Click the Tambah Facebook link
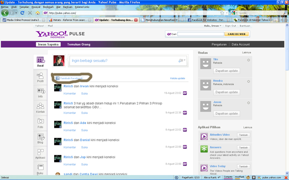Image resolution: width=289 pixels, height=180 pixels. click(68, 78)
